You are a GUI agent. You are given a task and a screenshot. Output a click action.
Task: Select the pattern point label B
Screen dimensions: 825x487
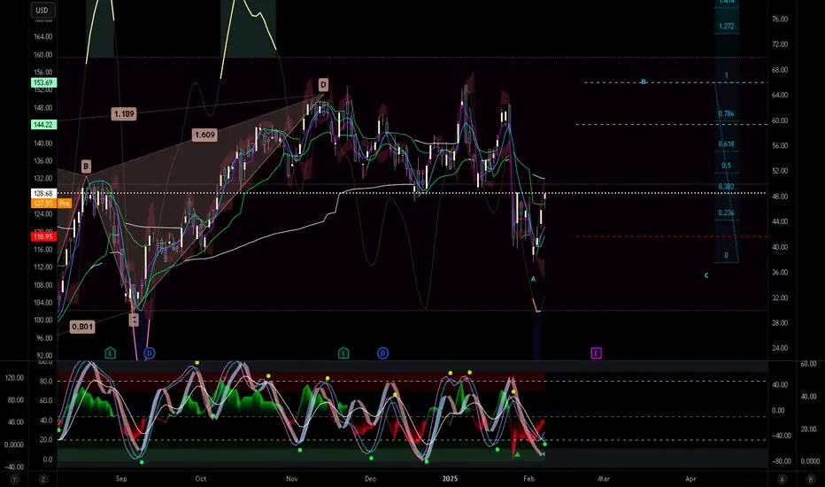[86, 166]
